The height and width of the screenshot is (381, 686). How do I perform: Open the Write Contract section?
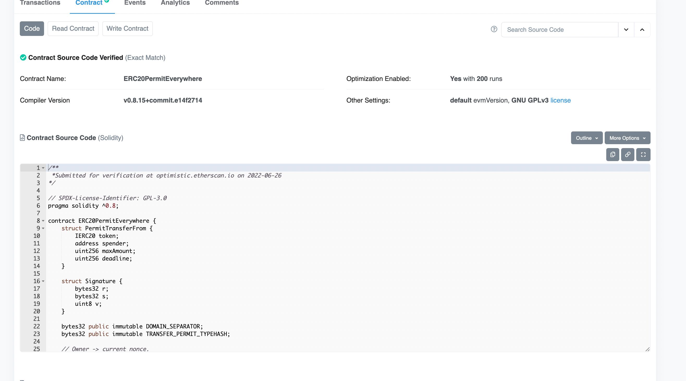coord(127,28)
